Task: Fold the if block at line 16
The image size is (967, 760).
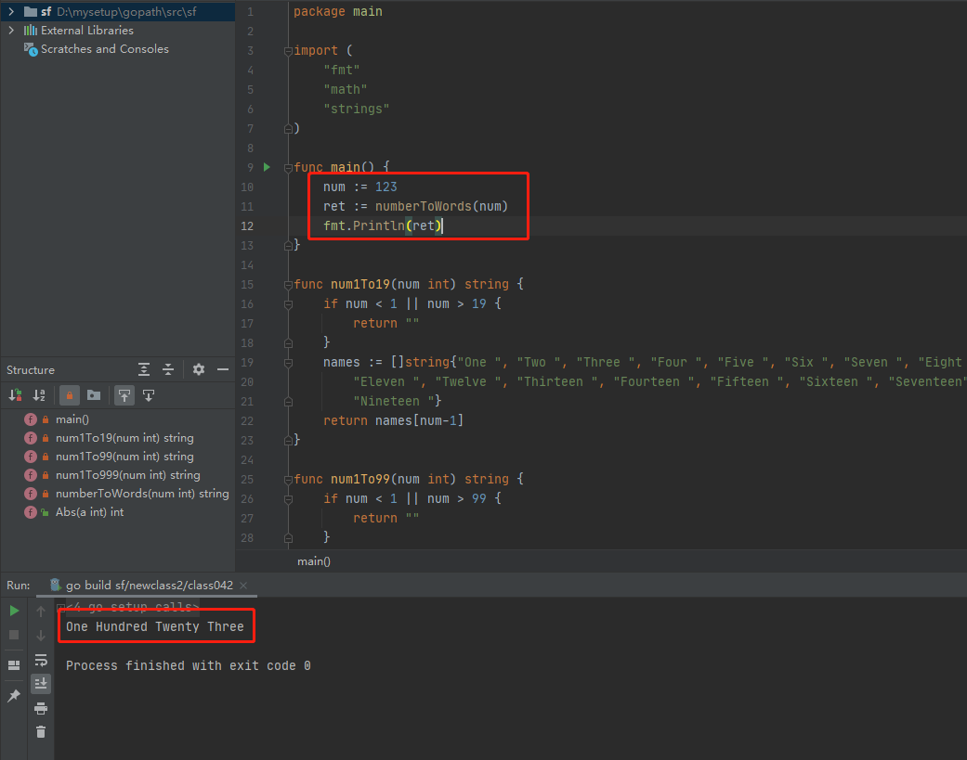Action: 288,304
